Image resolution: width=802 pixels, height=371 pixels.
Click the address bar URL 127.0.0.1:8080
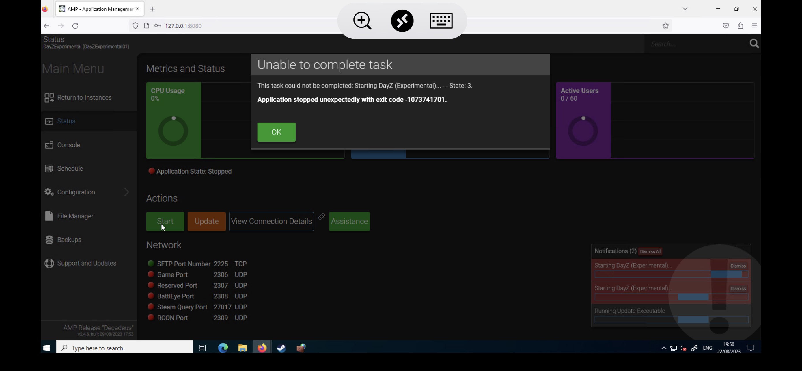click(x=183, y=26)
